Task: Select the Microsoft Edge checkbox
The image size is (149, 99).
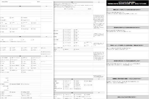Action: click(22, 29)
